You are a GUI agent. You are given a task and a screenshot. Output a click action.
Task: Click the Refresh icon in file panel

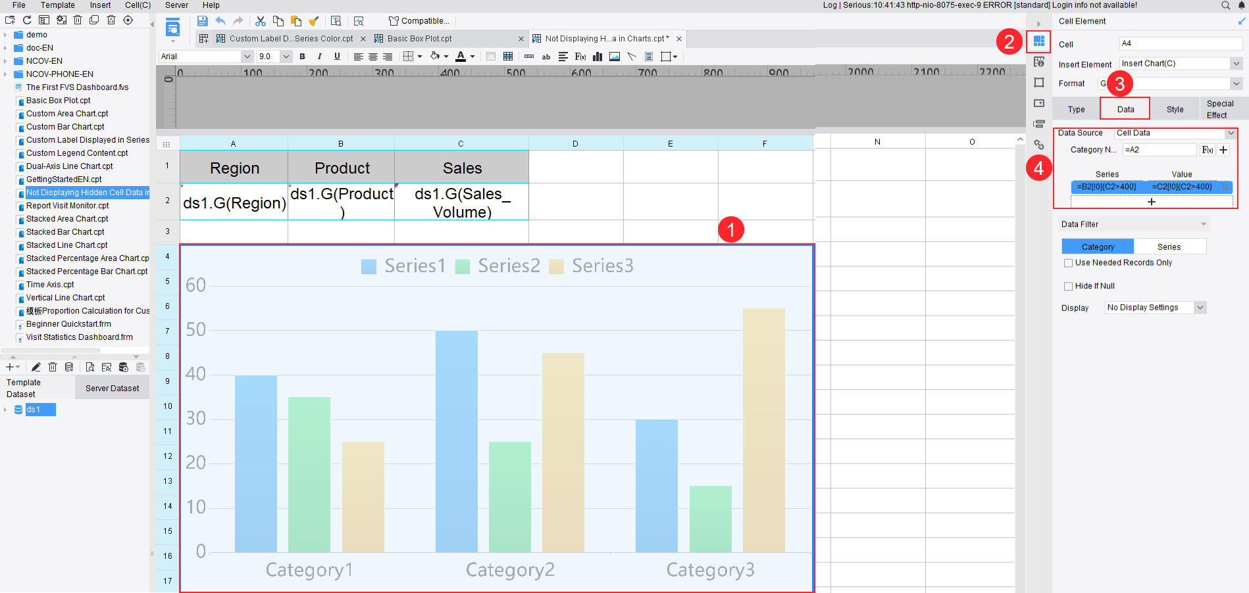(27, 20)
